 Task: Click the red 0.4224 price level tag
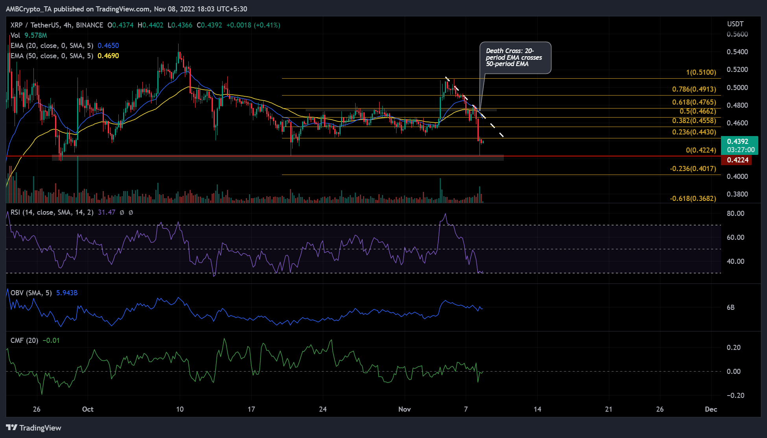click(x=736, y=160)
